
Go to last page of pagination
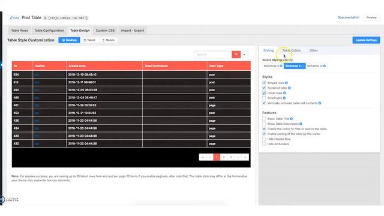point(245,157)
